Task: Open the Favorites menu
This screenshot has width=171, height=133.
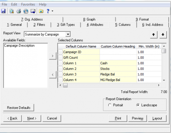Action: 28,4
